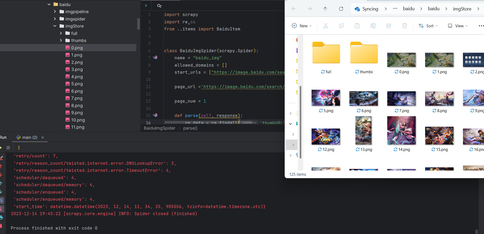Open the See more ellipsis in Explorer toolbar
Viewport: 484px width, 234px height.
coord(481,26)
